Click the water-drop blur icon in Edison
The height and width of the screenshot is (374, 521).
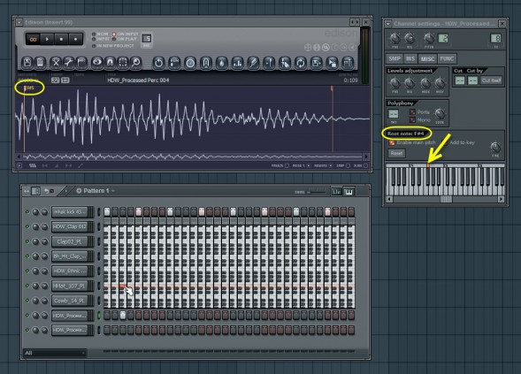pos(222,63)
